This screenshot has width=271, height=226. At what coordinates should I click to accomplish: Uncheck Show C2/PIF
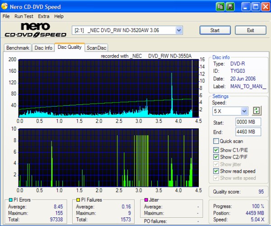216,157
